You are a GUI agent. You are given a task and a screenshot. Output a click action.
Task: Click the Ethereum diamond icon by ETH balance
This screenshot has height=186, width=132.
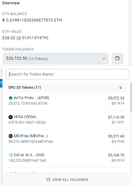[4, 20]
